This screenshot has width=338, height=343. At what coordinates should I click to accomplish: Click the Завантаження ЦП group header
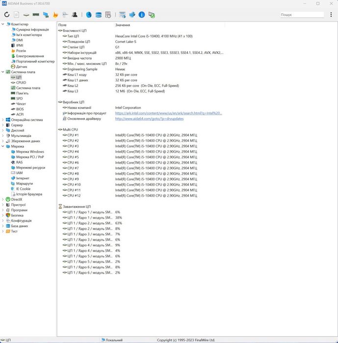point(77,207)
